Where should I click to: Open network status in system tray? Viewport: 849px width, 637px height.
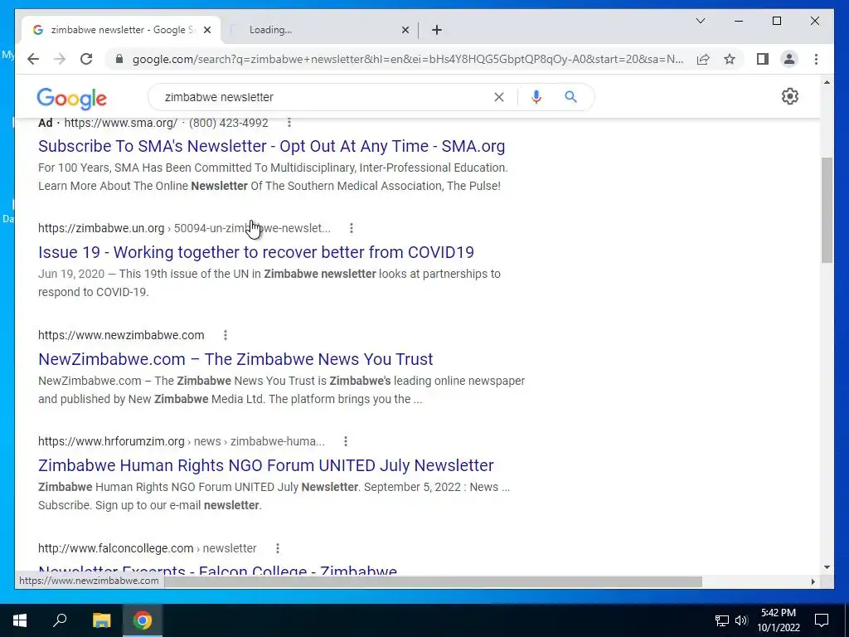click(x=722, y=620)
